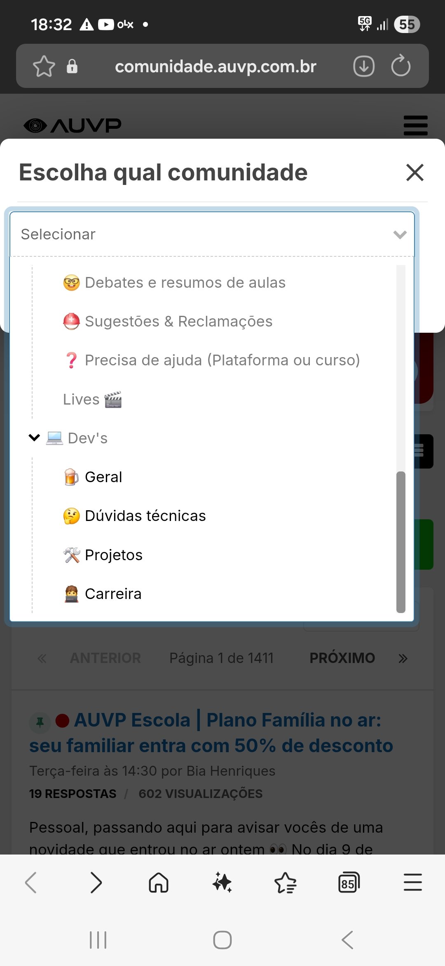Choose Sugestões & Reclamações option
The height and width of the screenshot is (966, 445).
coord(178,322)
